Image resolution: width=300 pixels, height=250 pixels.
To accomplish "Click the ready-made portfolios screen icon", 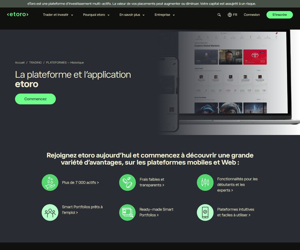I will pyautogui.click(x=127, y=212).
